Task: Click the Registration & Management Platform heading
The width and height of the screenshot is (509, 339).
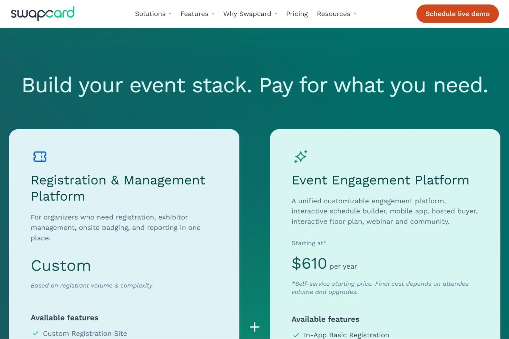Action: (118, 188)
